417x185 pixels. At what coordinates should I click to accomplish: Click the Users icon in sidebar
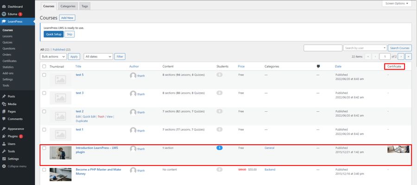[4, 144]
